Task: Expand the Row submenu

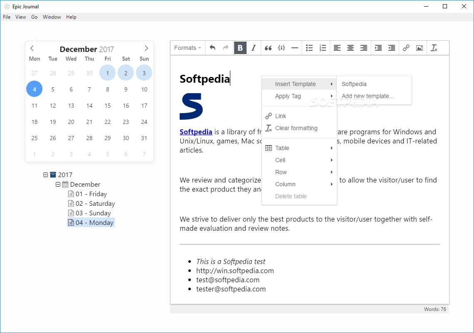Action: (299, 172)
